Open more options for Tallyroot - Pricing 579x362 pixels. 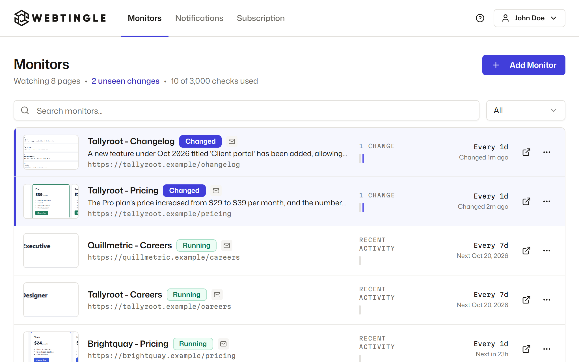click(546, 201)
